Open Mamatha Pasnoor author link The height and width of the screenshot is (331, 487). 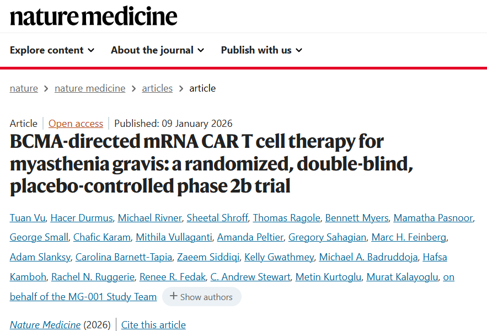click(433, 218)
